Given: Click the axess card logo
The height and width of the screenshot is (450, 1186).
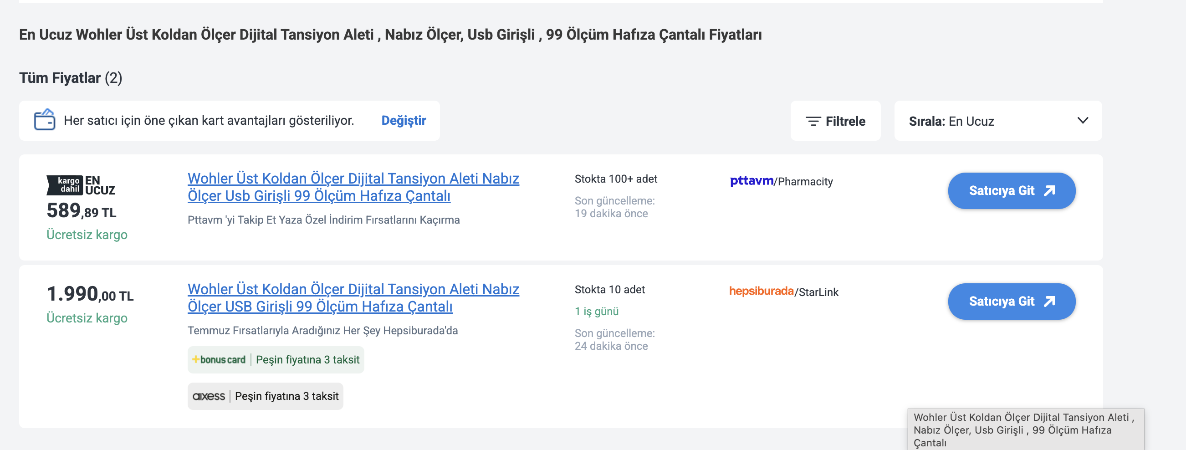Looking at the screenshot, I should tap(209, 396).
